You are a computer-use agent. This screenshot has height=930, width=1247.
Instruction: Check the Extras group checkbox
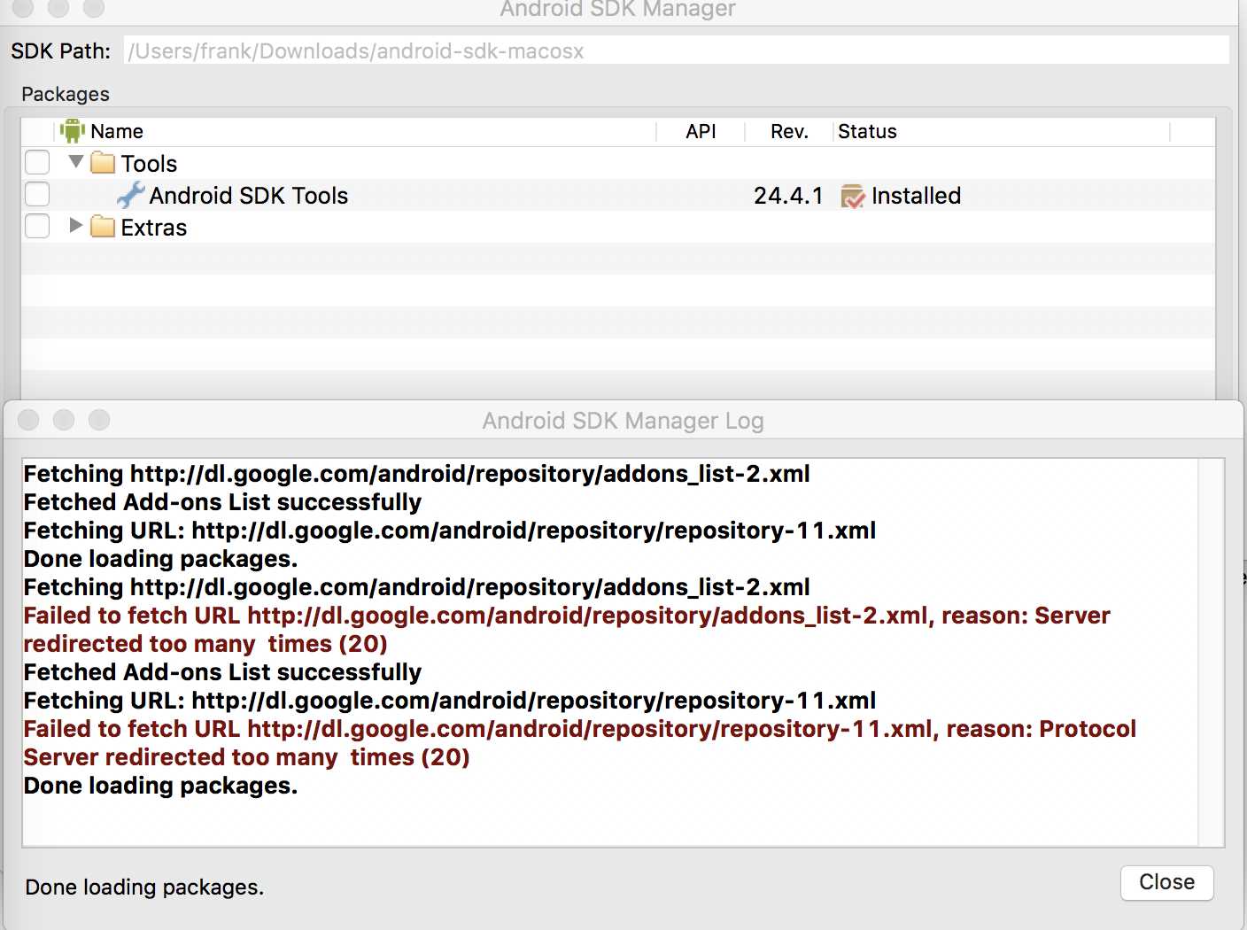point(37,226)
